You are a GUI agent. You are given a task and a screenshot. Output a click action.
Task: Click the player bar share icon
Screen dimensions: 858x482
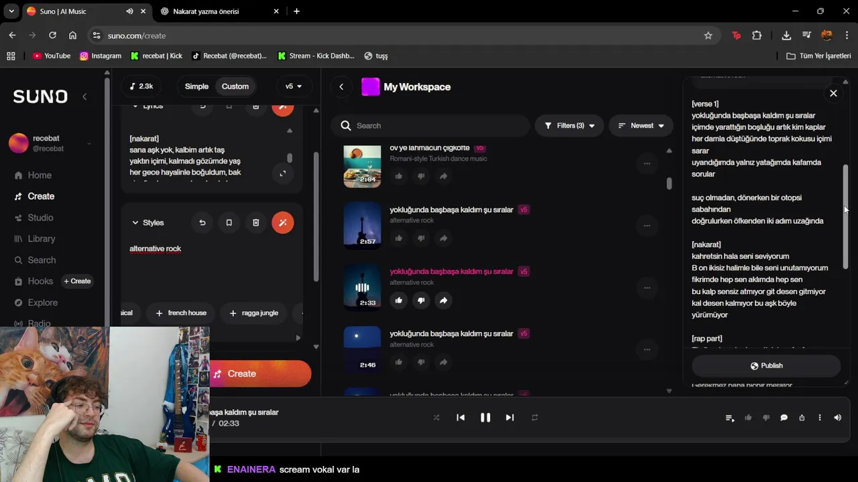[802, 418]
